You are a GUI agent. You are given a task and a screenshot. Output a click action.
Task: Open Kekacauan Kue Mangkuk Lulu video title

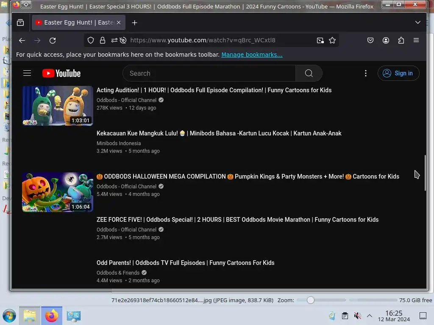[219, 133]
